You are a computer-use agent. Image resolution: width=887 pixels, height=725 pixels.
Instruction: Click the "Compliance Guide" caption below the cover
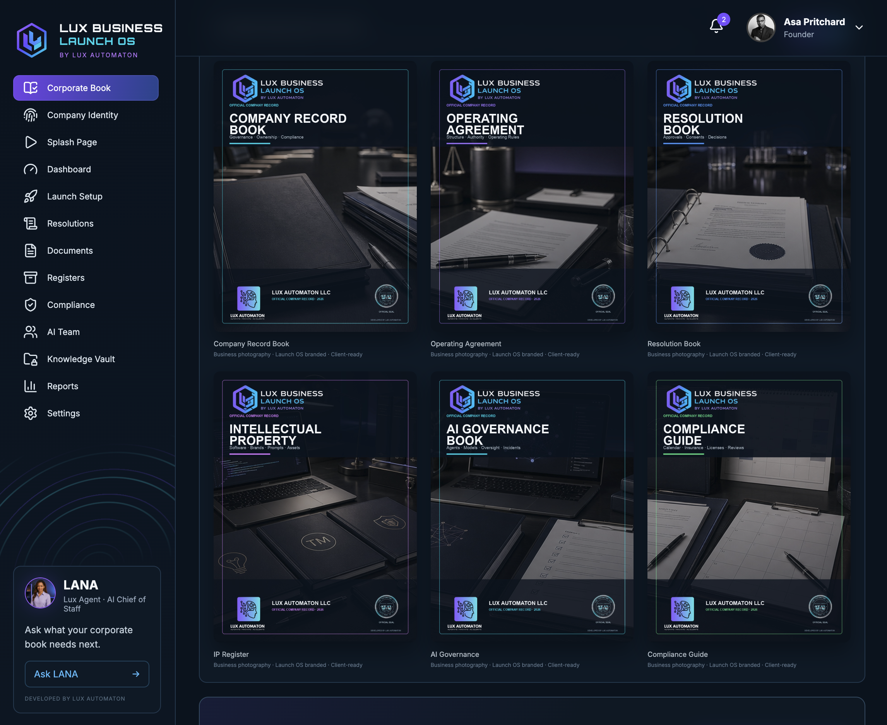tap(678, 655)
